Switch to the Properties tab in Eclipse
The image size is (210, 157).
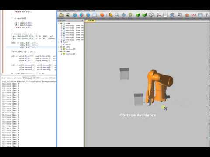click(42, 78)
